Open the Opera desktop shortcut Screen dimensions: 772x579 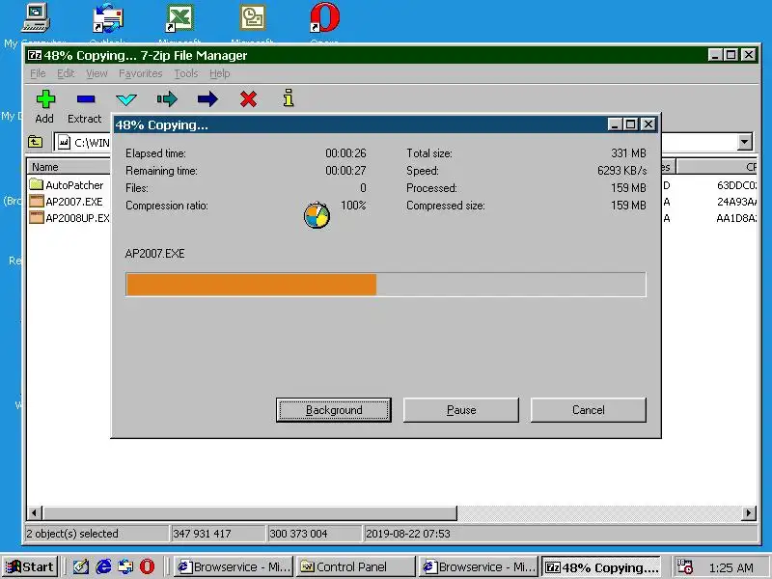325,17
